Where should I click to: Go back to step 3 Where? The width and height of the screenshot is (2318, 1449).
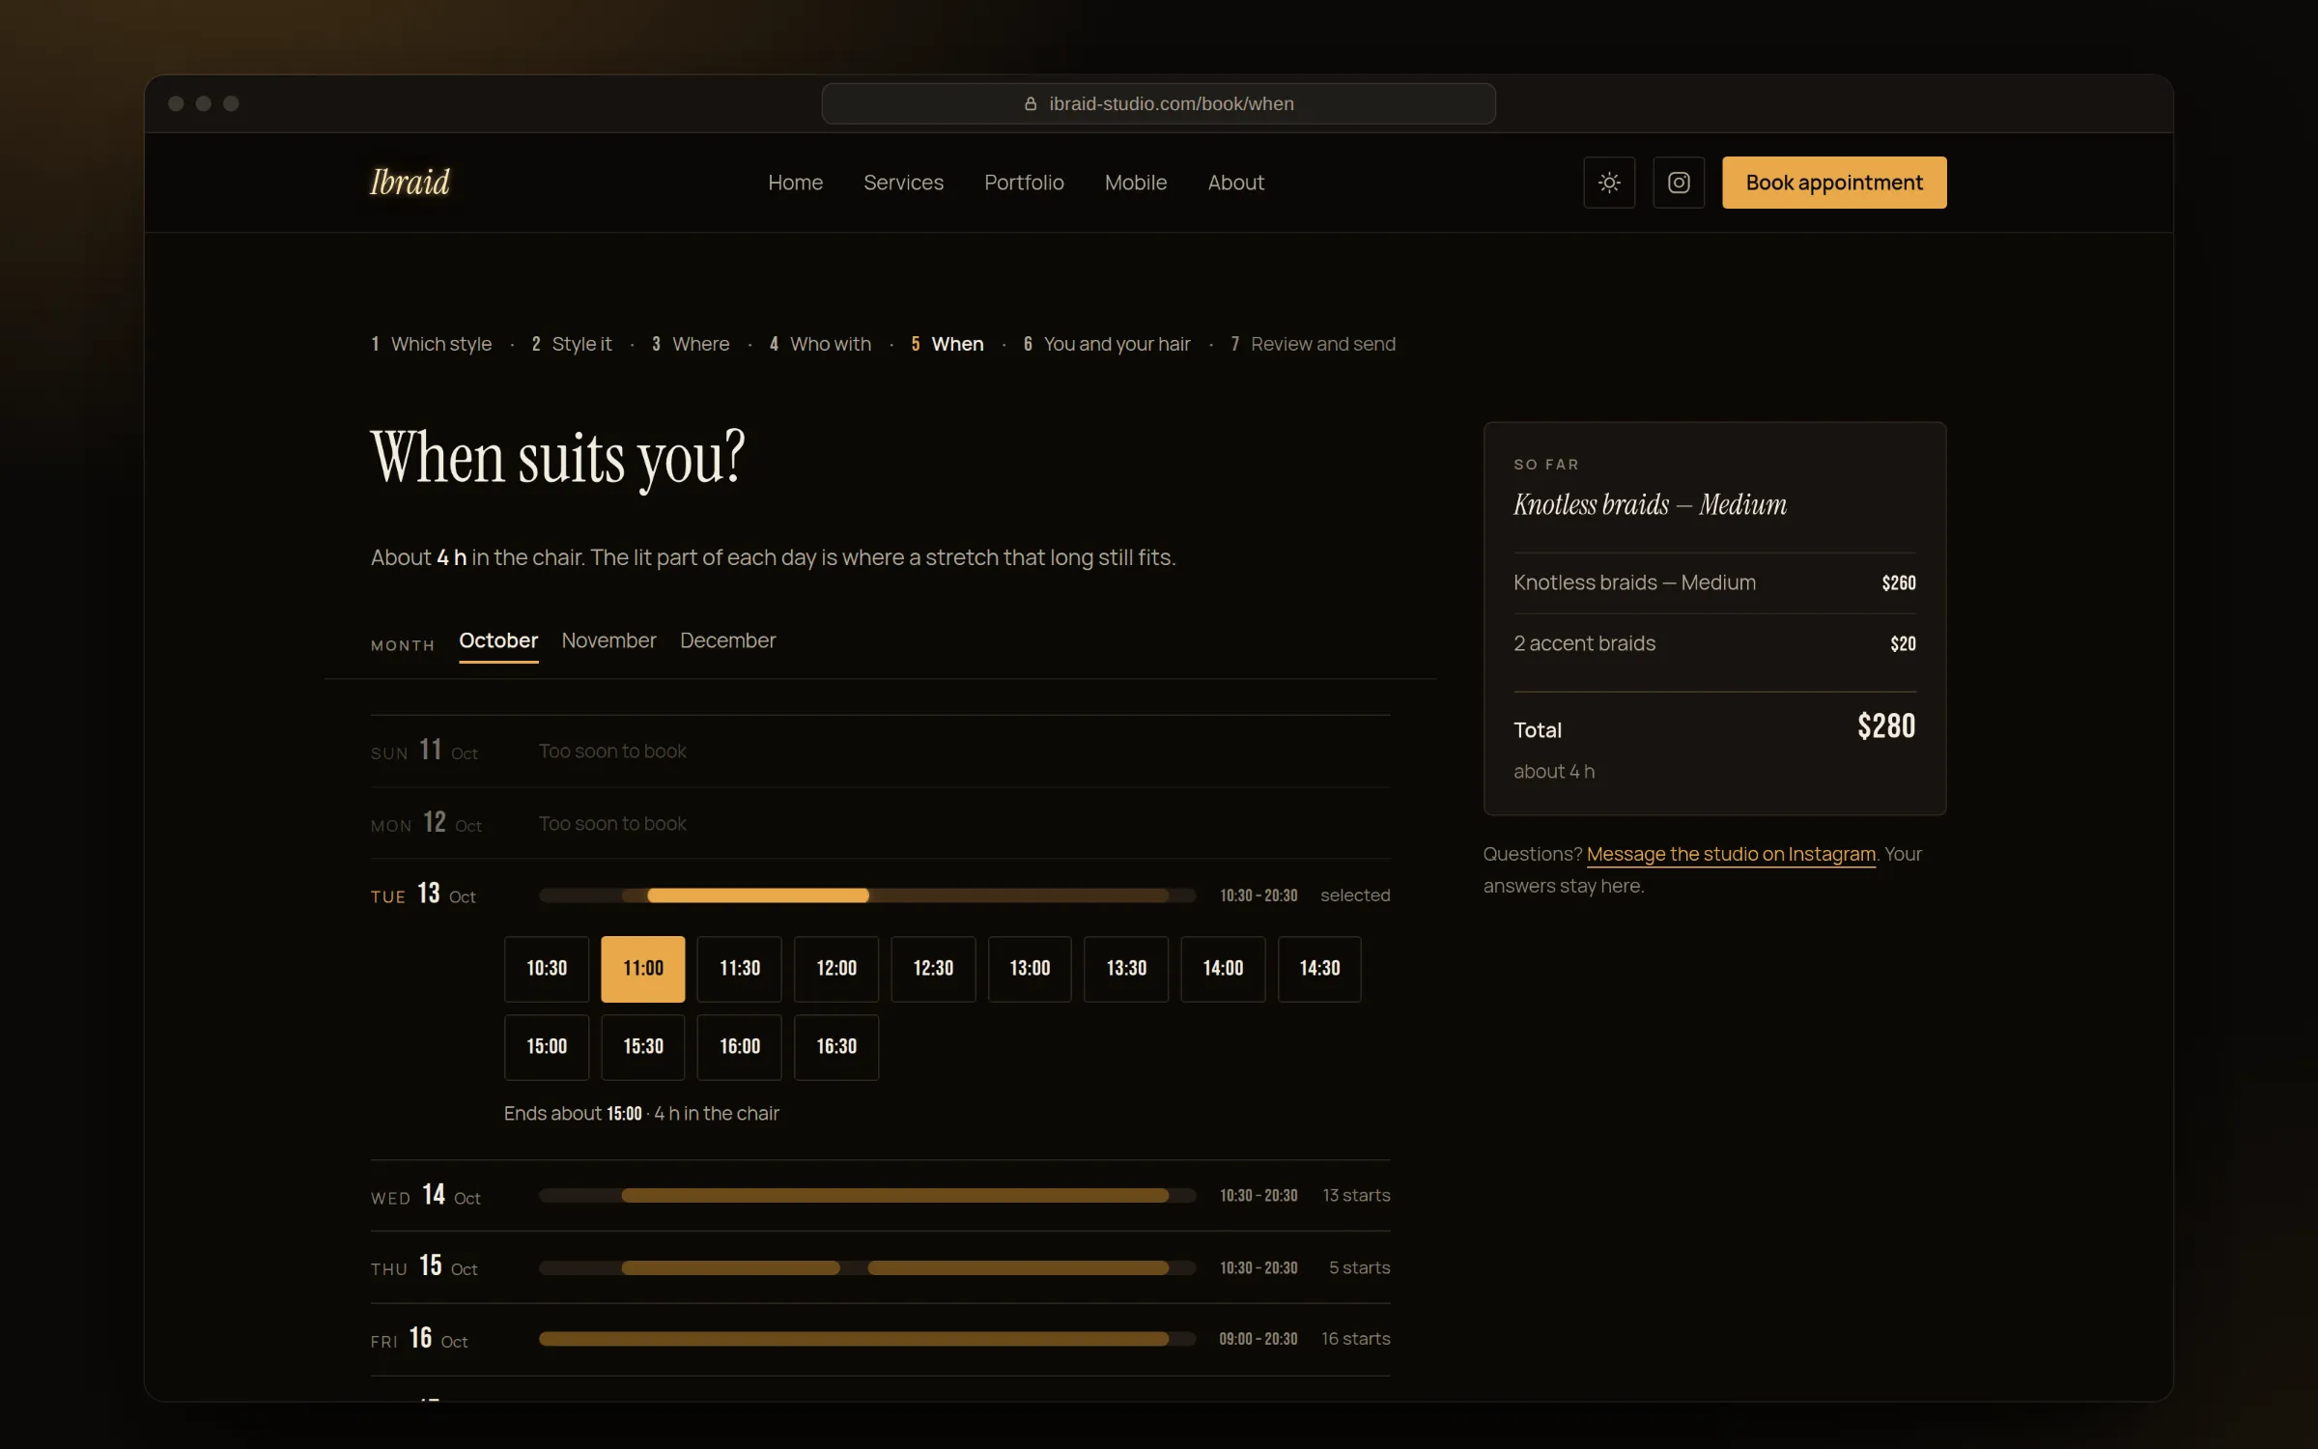click(691, 344)
